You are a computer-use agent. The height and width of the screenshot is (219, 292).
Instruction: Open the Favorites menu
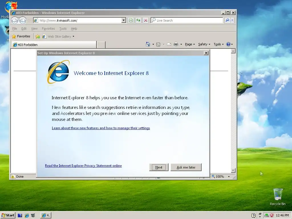48,29
